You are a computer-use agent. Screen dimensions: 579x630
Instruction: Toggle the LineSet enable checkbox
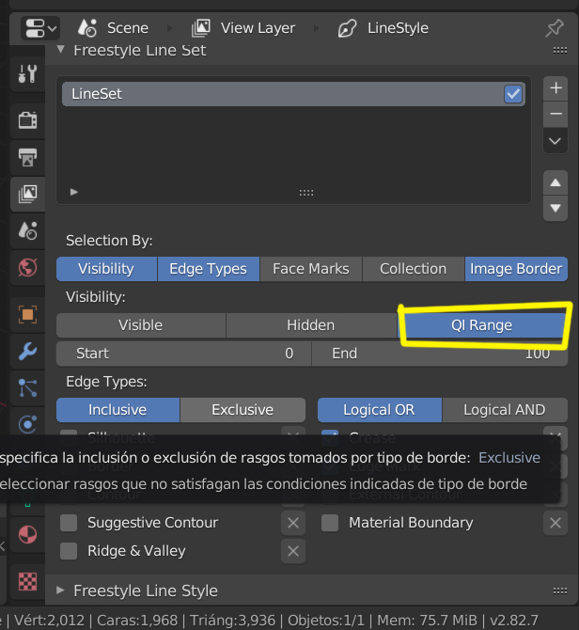point(513,94)
